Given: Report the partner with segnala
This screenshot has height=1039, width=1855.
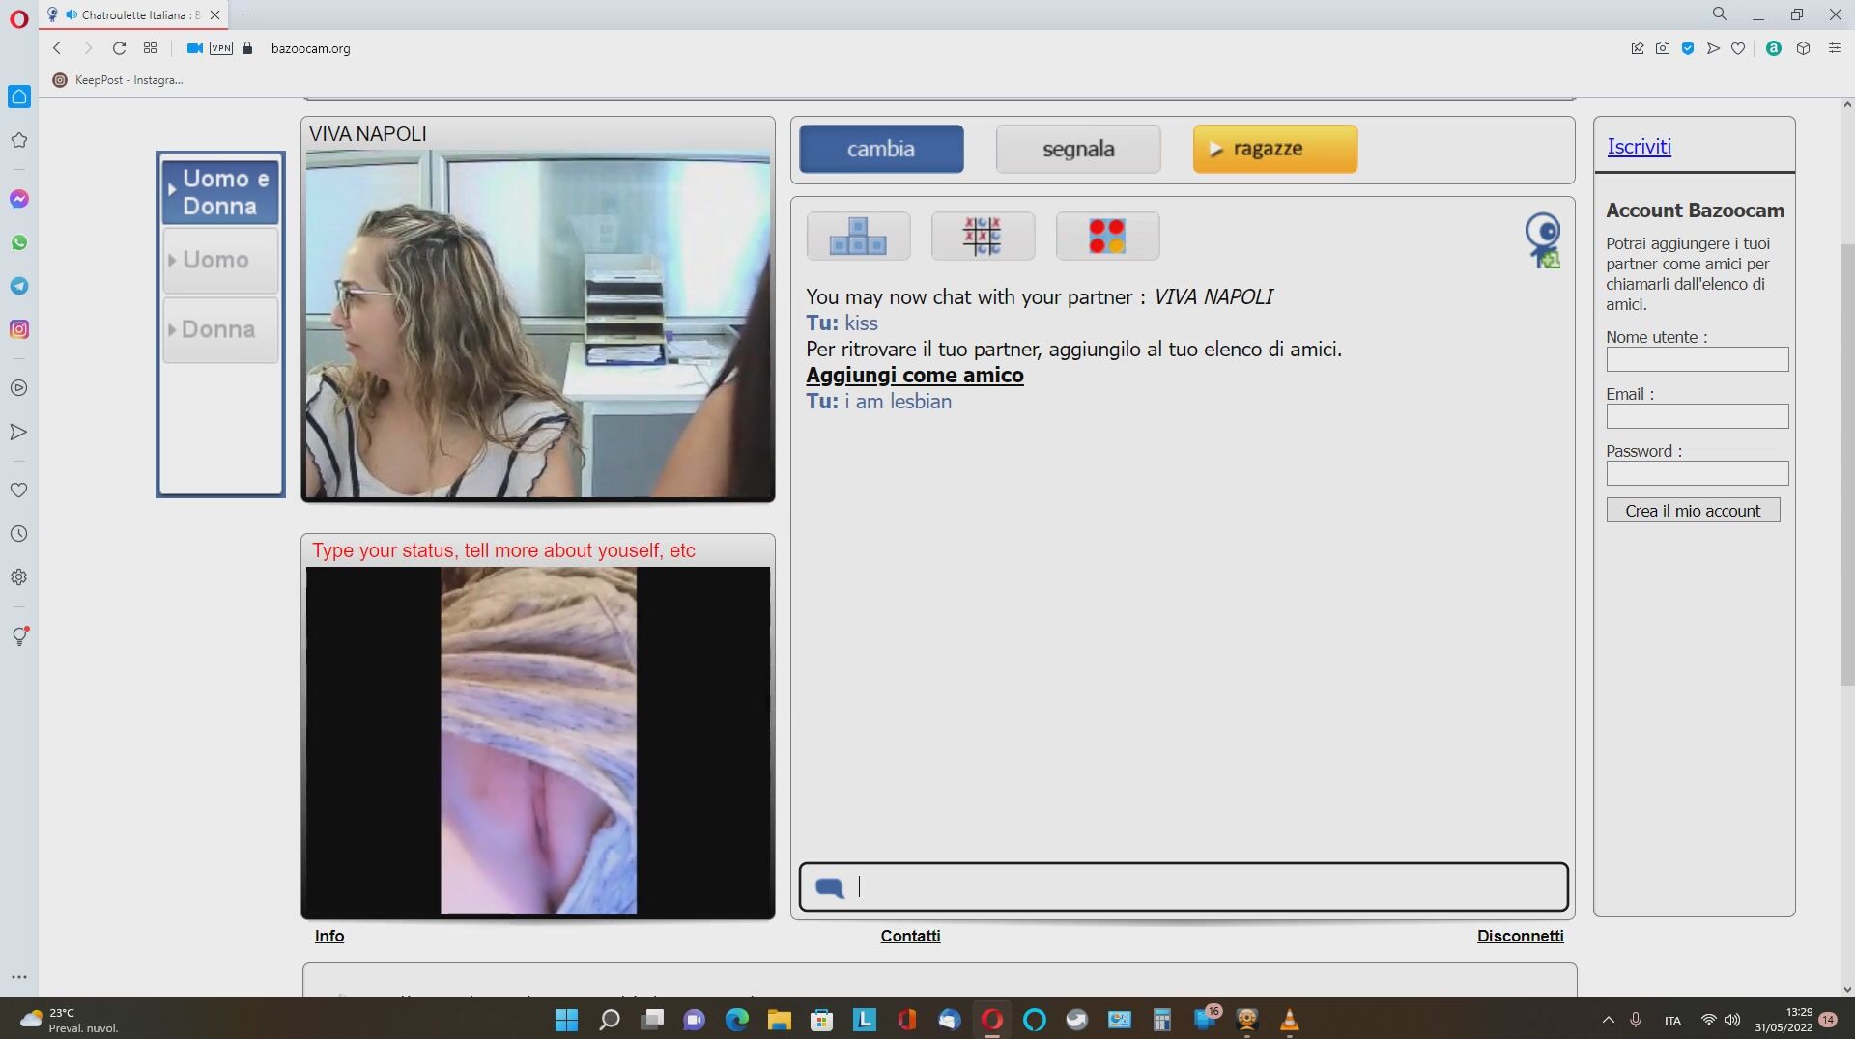Looking at the screenshot, I should click(x=1078, y=149).
